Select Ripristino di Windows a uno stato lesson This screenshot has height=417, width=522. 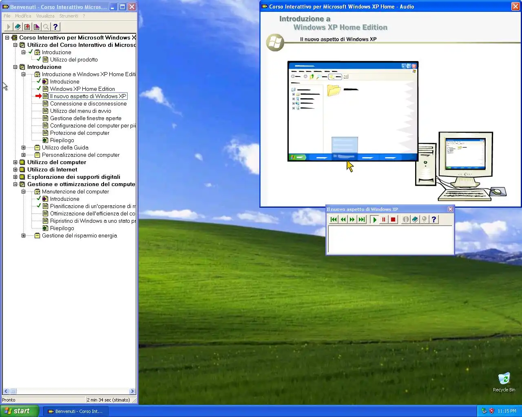pos(93,221)
